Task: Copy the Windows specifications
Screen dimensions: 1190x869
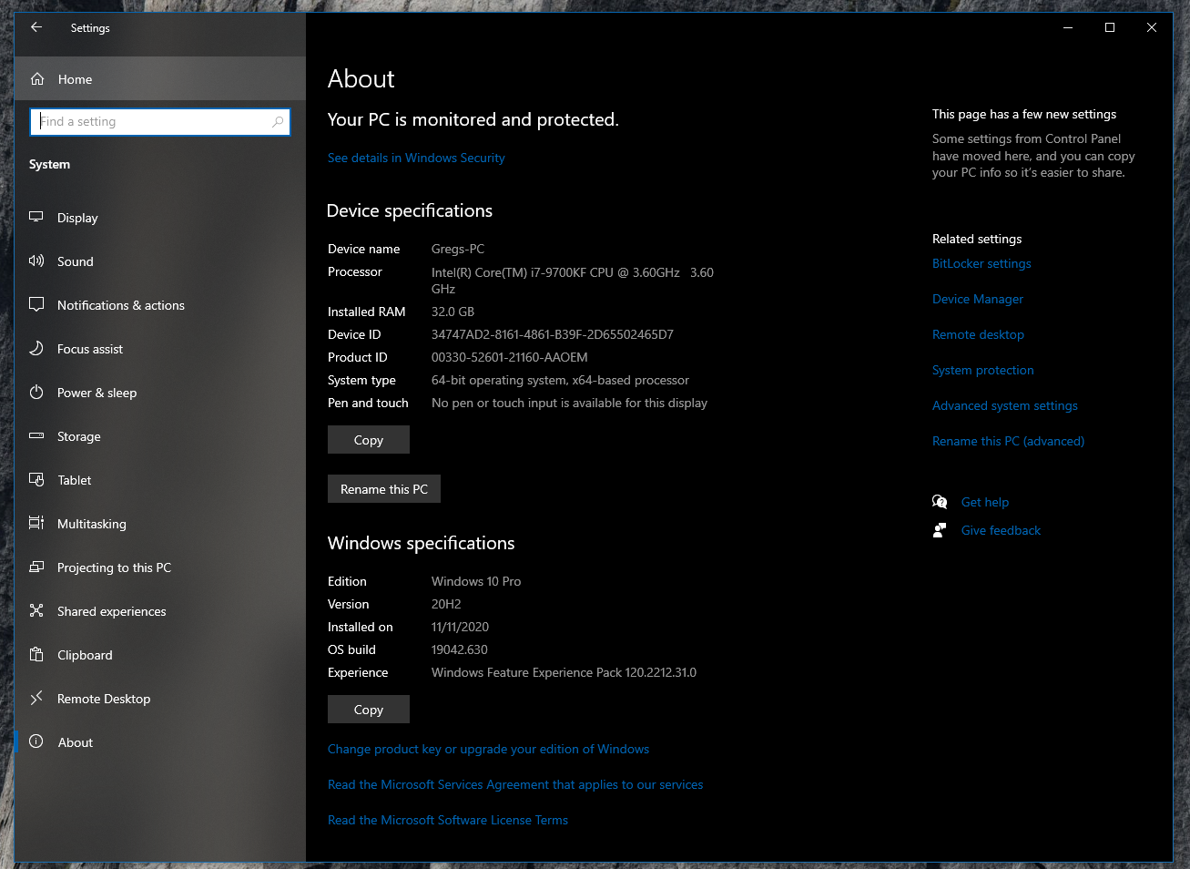Action: click(369, 710)
